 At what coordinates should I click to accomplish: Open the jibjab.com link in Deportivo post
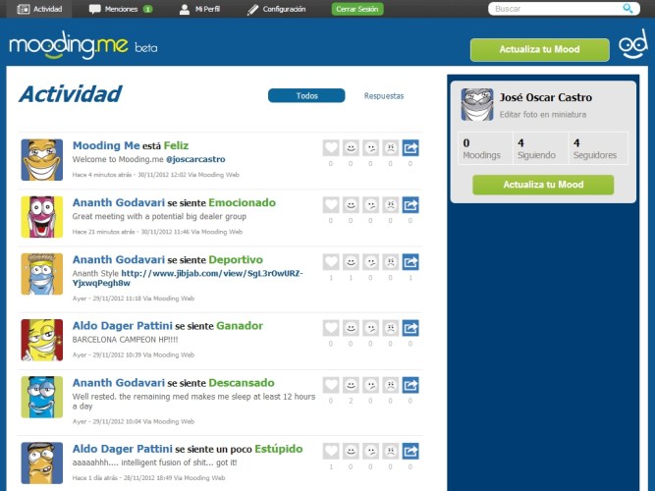[188, 278]
